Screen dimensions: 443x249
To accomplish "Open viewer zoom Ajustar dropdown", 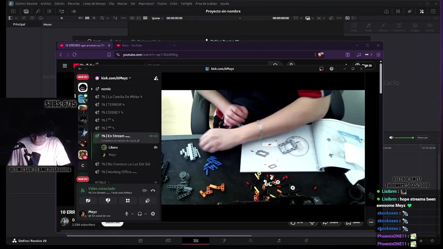I will (157, 18).
